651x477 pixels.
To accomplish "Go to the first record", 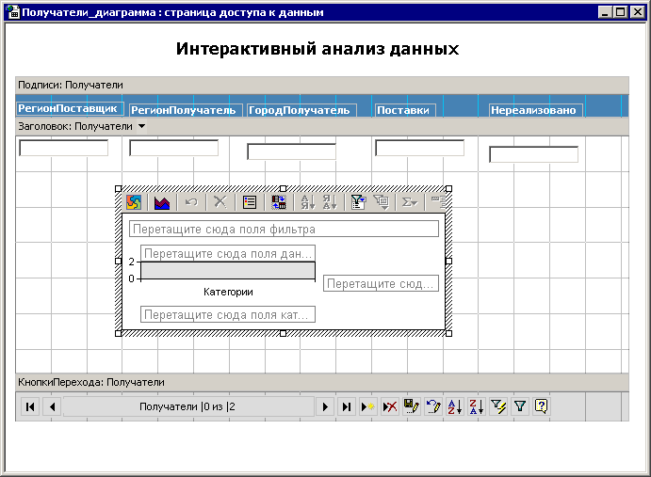I will pos(30,406).
